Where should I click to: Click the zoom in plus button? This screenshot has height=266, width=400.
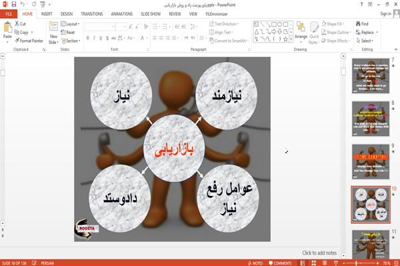click(377, 263)
